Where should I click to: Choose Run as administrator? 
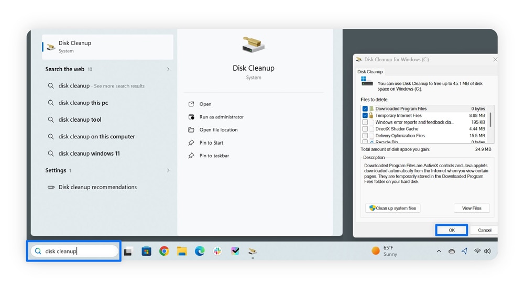[x=222, y=117]
